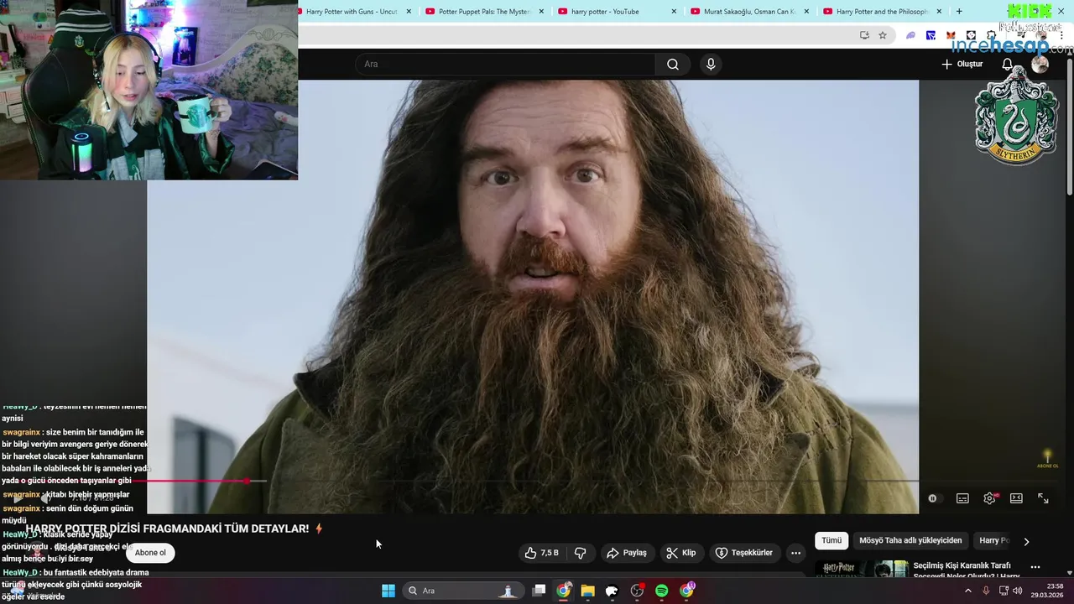Open volume control in system tray
Viewport: 1074px width, 604px height.
pyautogui.click(x=1019, y=591)
